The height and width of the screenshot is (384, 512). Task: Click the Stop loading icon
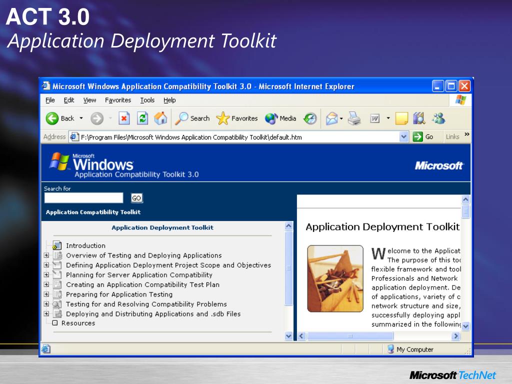click(x=124, y=118)
